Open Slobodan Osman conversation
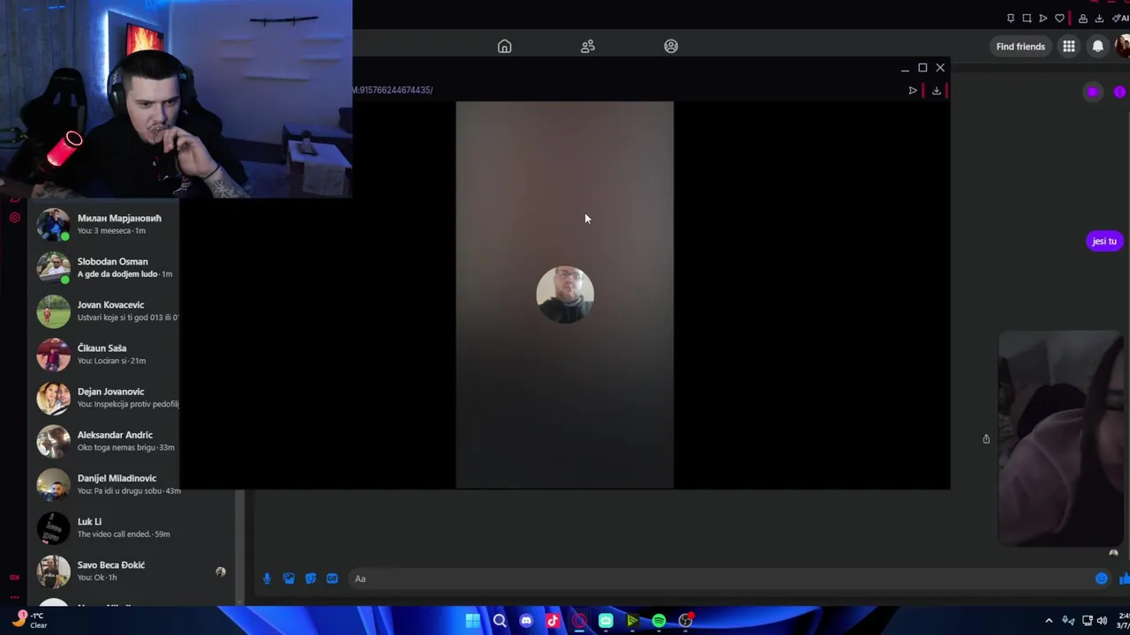 point(106,267)
